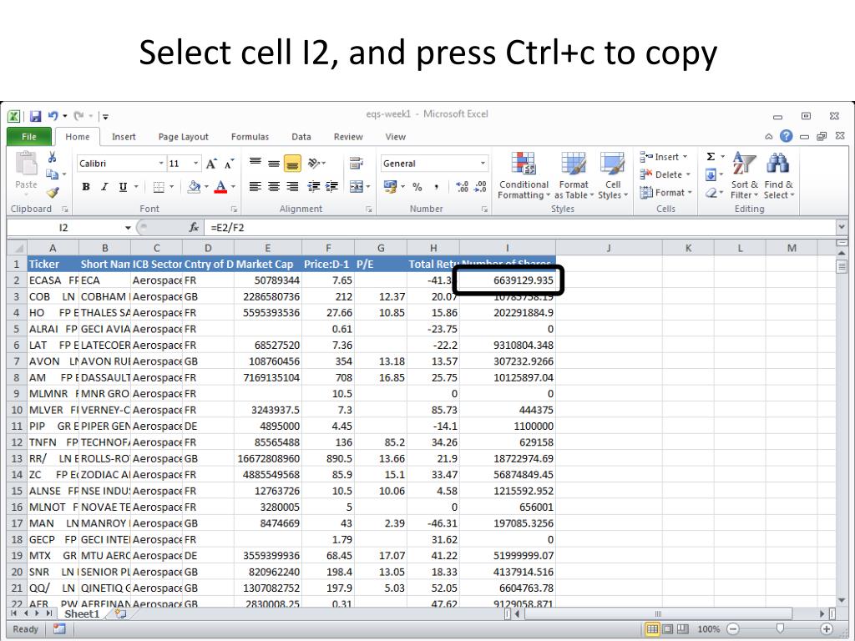Click the Insert Function fx icon
Image resolution: width=855 pixels, height=641 pixels.
(x=194, y=227)
